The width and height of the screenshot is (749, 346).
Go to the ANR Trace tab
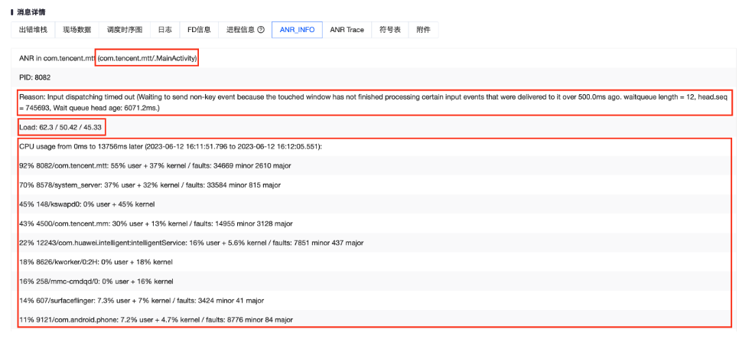(347, 30)
